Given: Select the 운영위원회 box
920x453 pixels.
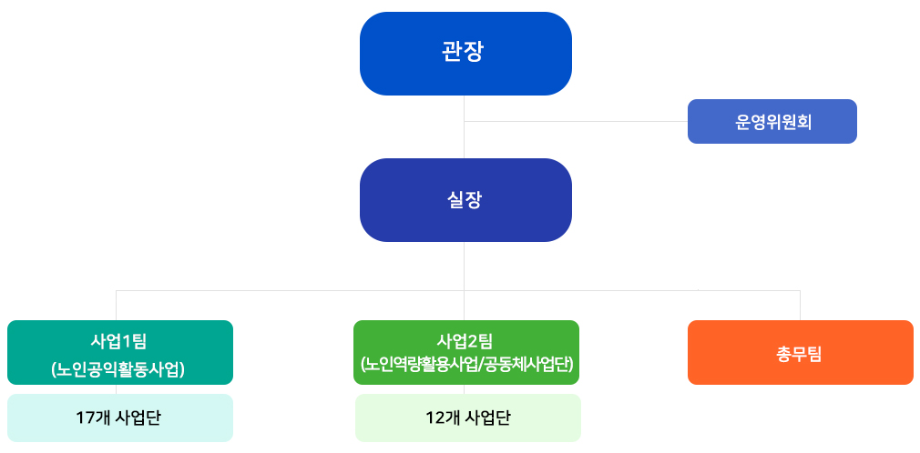Looking at the screenshot, I should point(772,121).
